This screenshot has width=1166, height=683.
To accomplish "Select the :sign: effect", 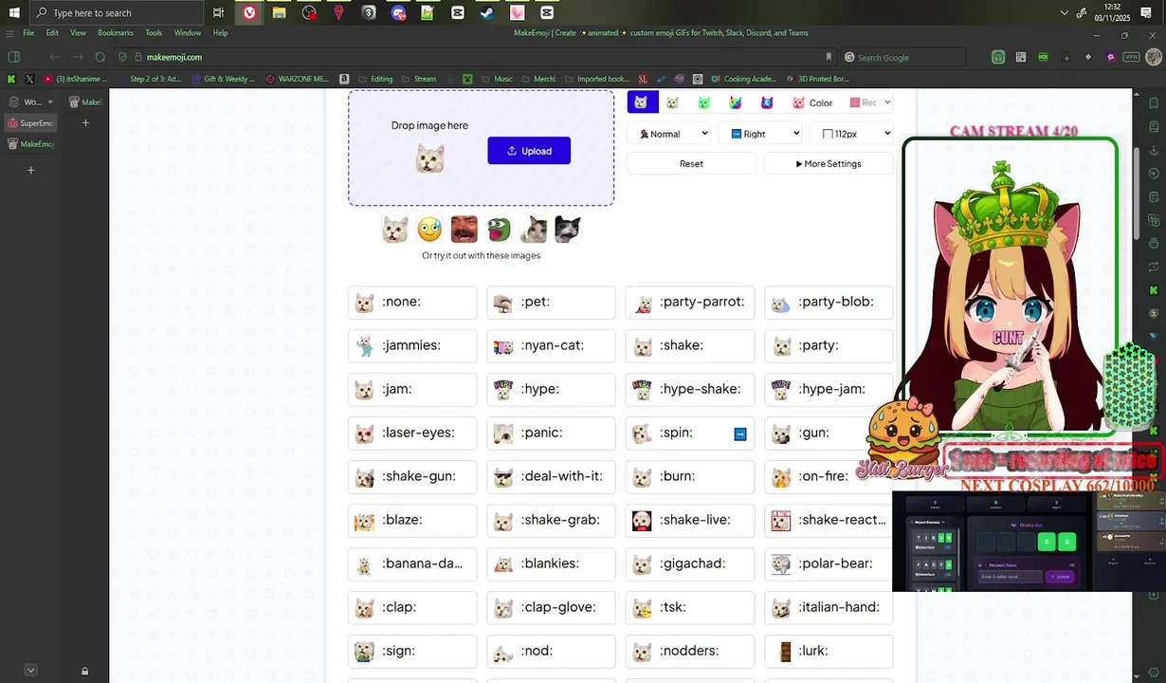I will [412, 651].
